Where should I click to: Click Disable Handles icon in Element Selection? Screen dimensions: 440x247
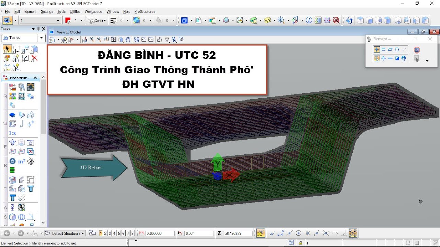click(x=417, y=50)
